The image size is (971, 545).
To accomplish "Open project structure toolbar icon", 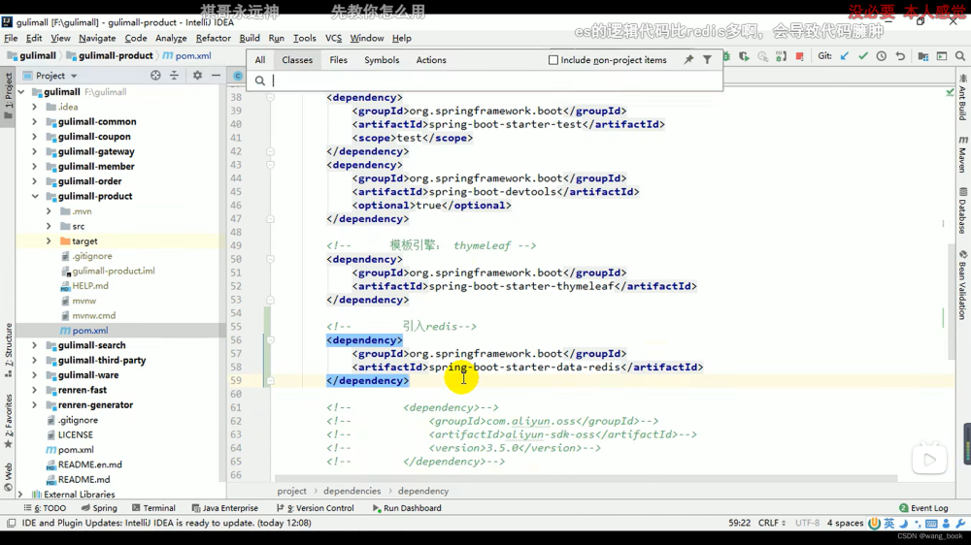I will click(x=923, y=56).
